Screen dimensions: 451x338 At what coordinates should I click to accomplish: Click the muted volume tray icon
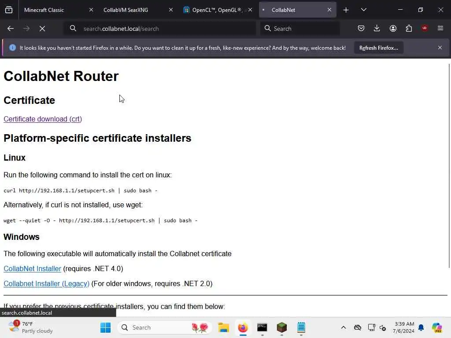coord(383,327)
